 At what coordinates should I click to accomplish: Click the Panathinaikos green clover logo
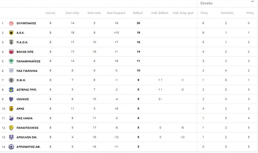pyautogui.click(x=11, y=61)
